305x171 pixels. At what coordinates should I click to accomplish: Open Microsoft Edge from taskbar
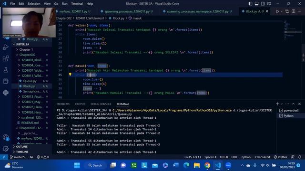click(x=186, y=165)
